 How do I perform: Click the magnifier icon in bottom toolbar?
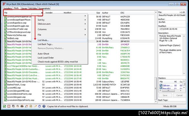(26, 106)
